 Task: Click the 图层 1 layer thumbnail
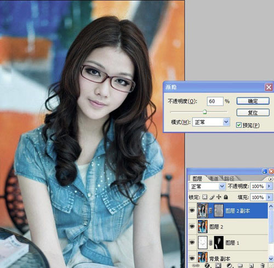pos(203,242)
